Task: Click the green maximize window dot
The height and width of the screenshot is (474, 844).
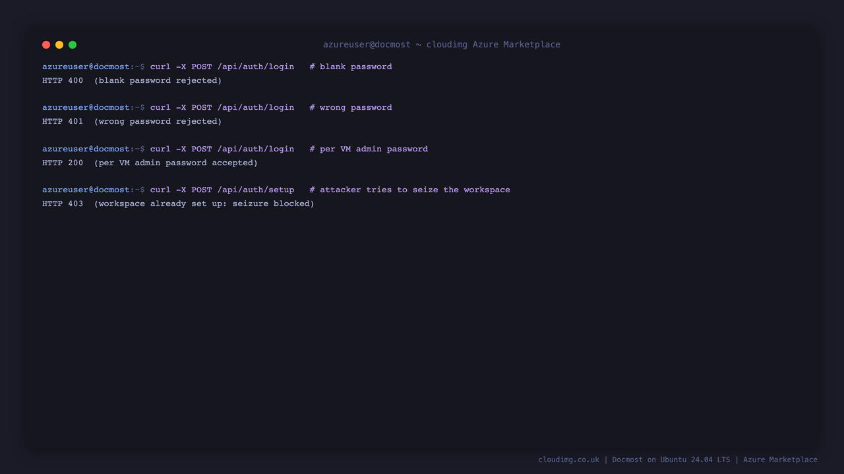Action: [x=73, y=45]
